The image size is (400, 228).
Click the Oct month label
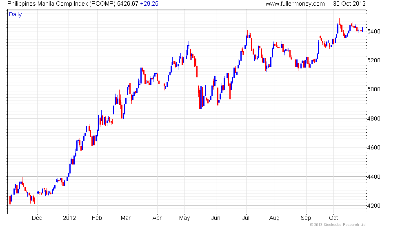[x=333, y=218]
